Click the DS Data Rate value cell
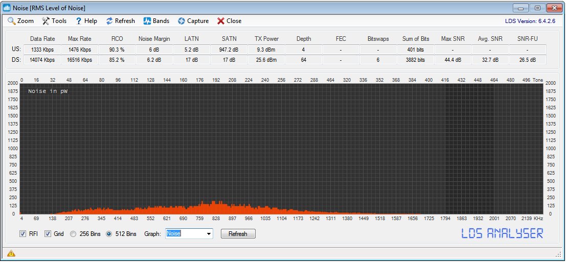 42,60
